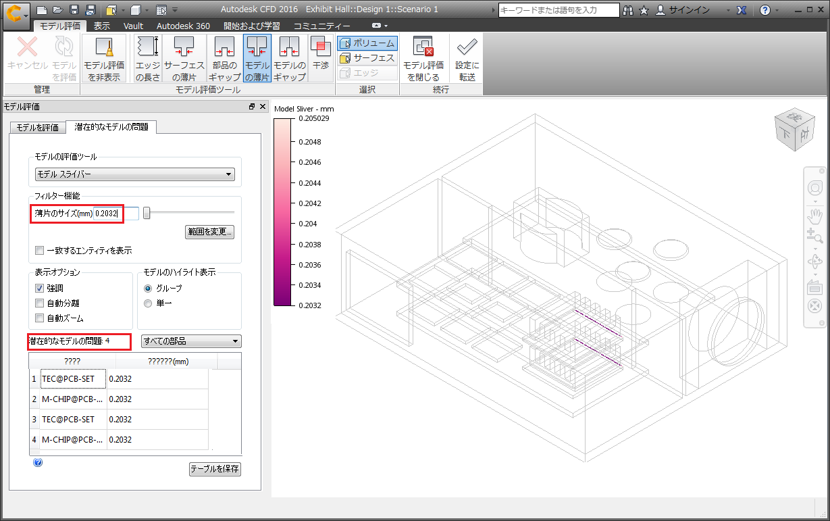Click the help question mark icon in title bar
Viewport: 830px width, 521px height.
(x=764, y=10)
